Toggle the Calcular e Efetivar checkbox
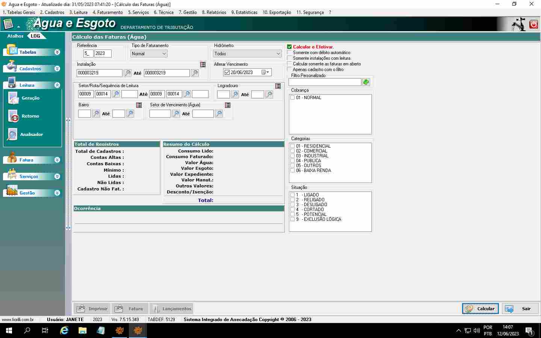Viewport: 541px width, 338px height. (x=289, y=47)
